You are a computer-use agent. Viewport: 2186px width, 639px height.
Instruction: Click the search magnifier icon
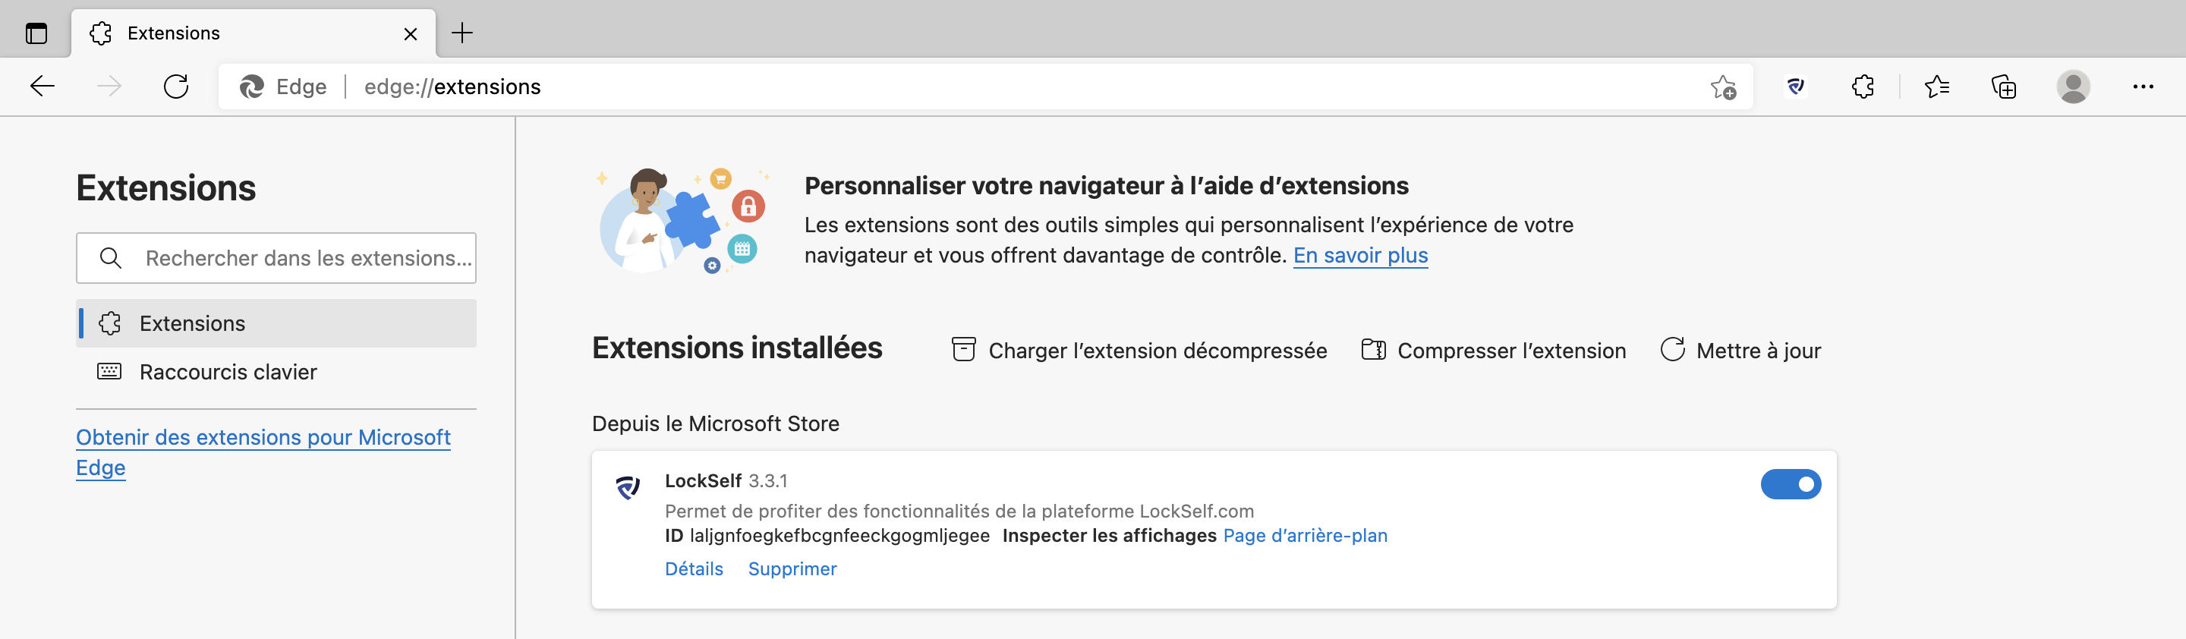point(110,258)
